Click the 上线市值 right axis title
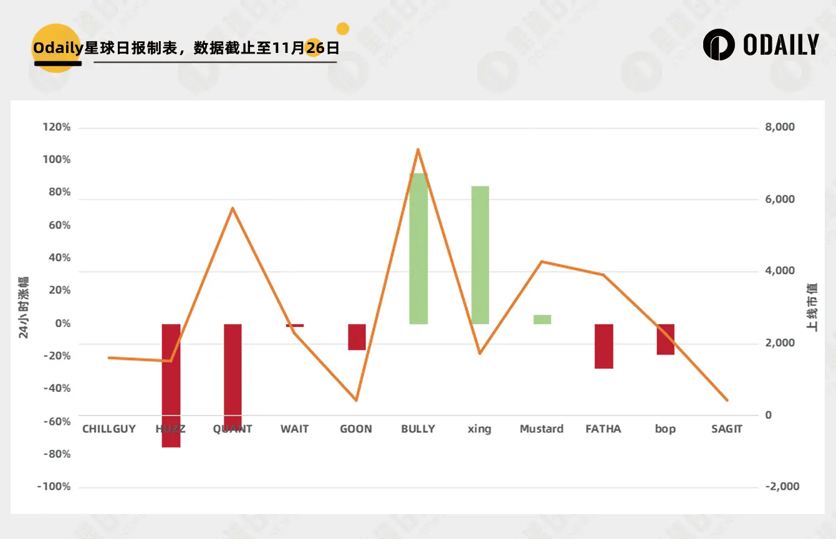This screenshot has width=836, height=539. (x=812, y=307)
